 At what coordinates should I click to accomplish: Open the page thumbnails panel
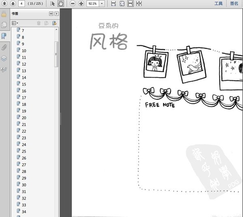click(4, 25)
